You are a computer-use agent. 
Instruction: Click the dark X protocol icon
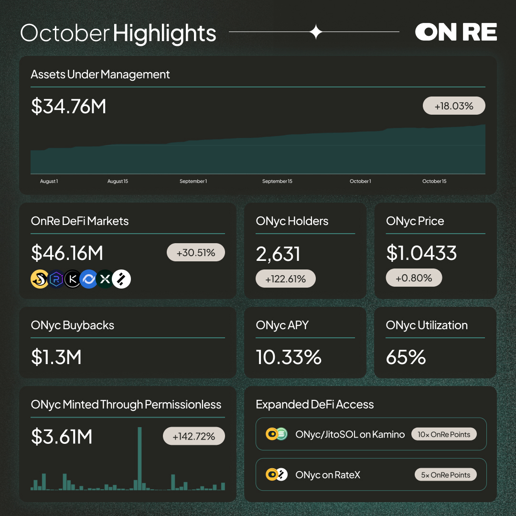[x=105, y=279]
